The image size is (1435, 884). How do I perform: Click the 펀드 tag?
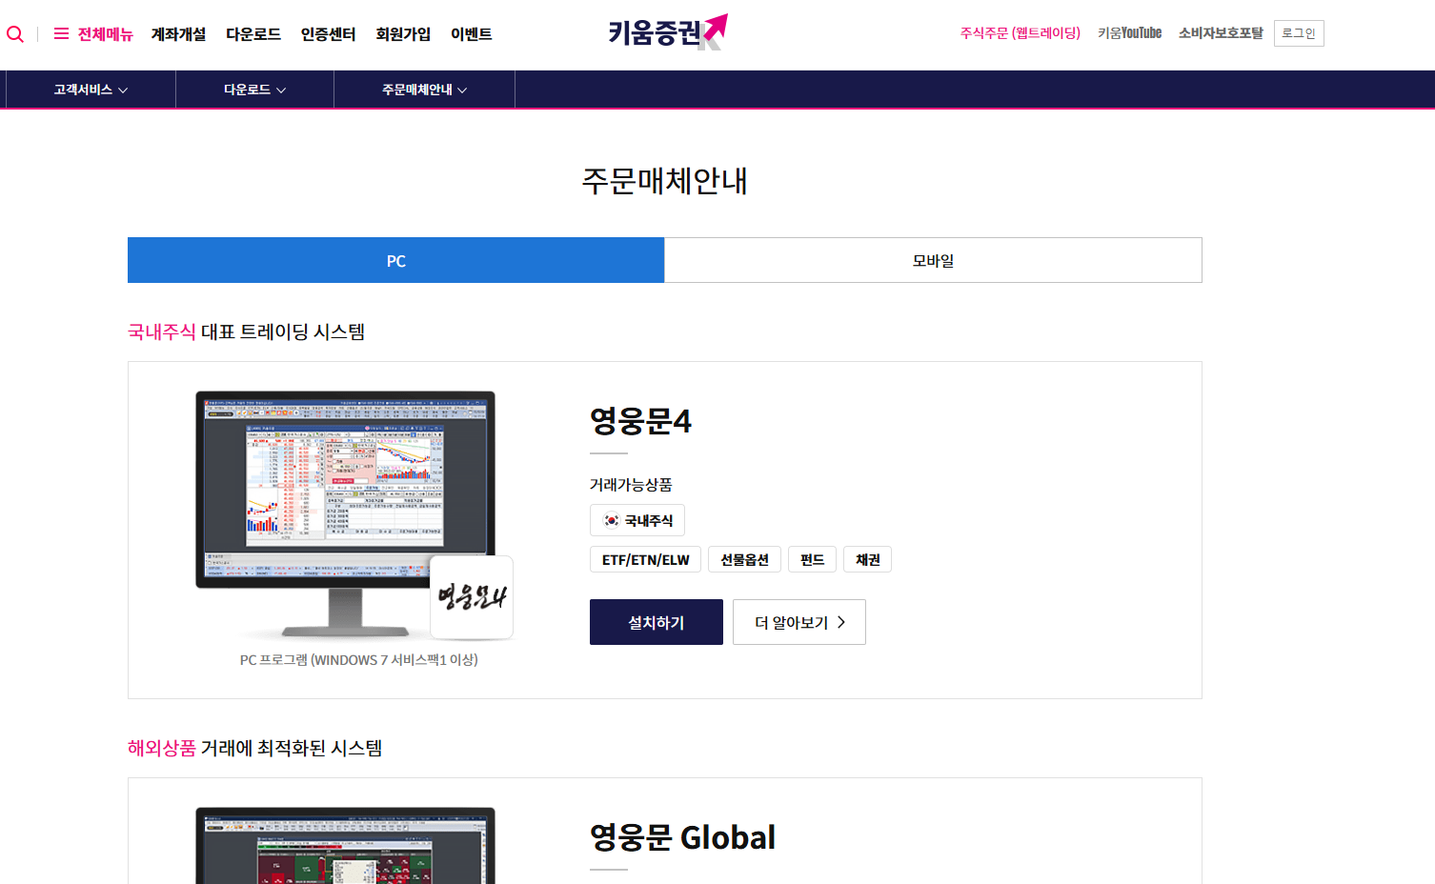(812, 559)
